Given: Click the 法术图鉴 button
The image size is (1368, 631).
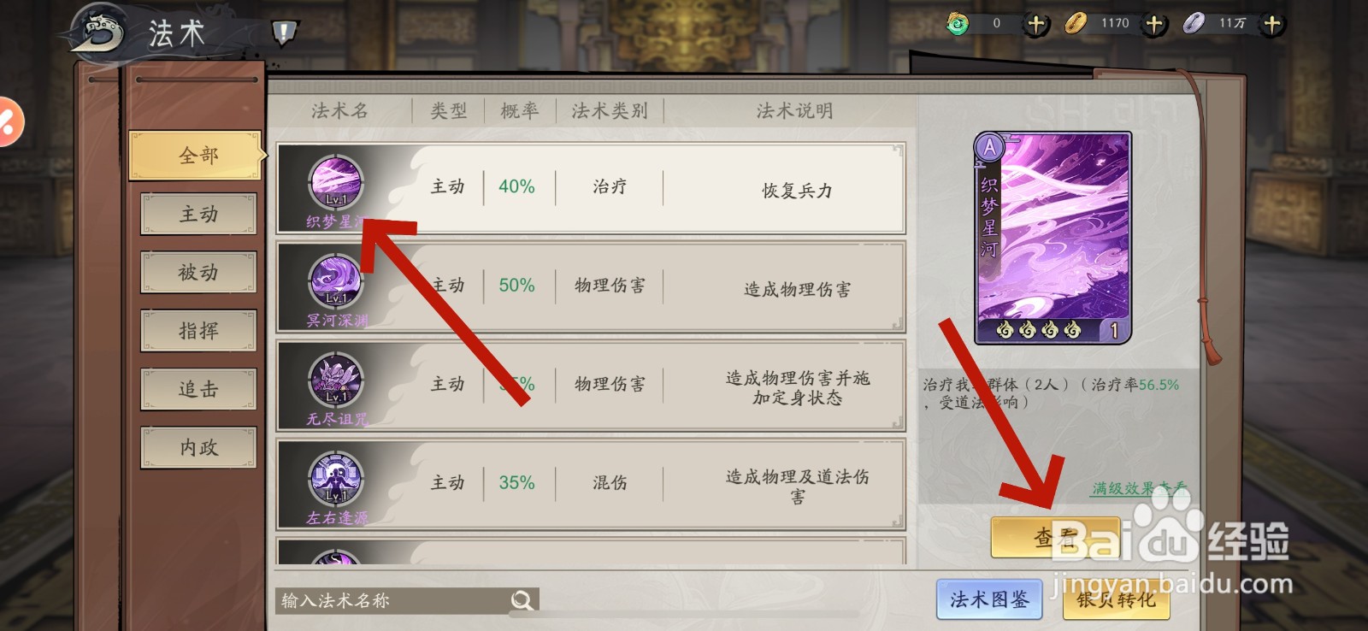Looking at the screenshot, I should tap(989, 599).
